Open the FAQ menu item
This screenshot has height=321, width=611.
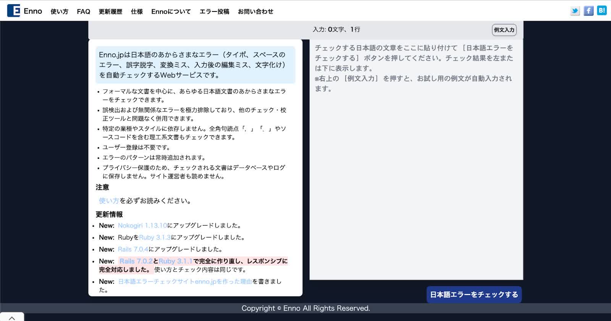tap(84, 11)
